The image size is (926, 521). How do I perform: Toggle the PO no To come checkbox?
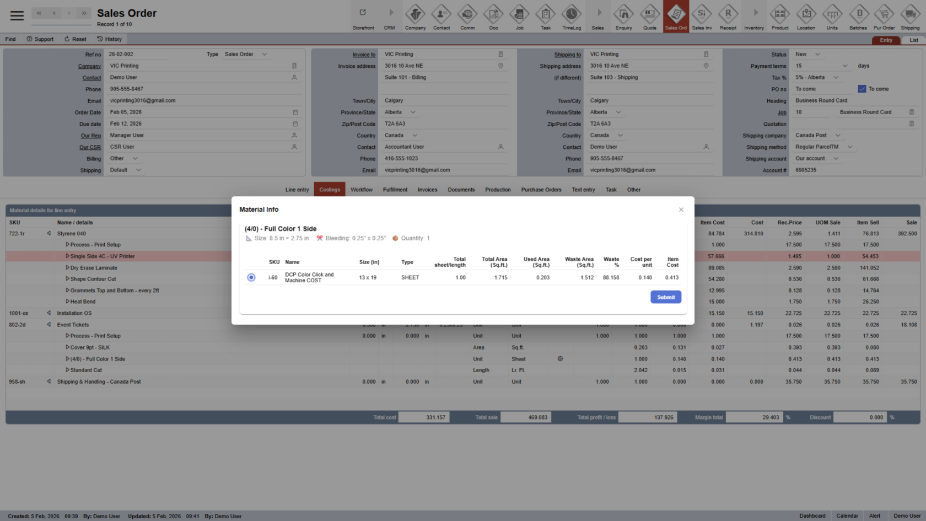point(862,89)
